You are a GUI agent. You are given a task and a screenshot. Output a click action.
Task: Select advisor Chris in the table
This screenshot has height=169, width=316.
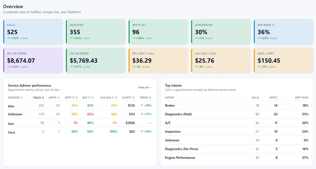click(x=11, y=133)
